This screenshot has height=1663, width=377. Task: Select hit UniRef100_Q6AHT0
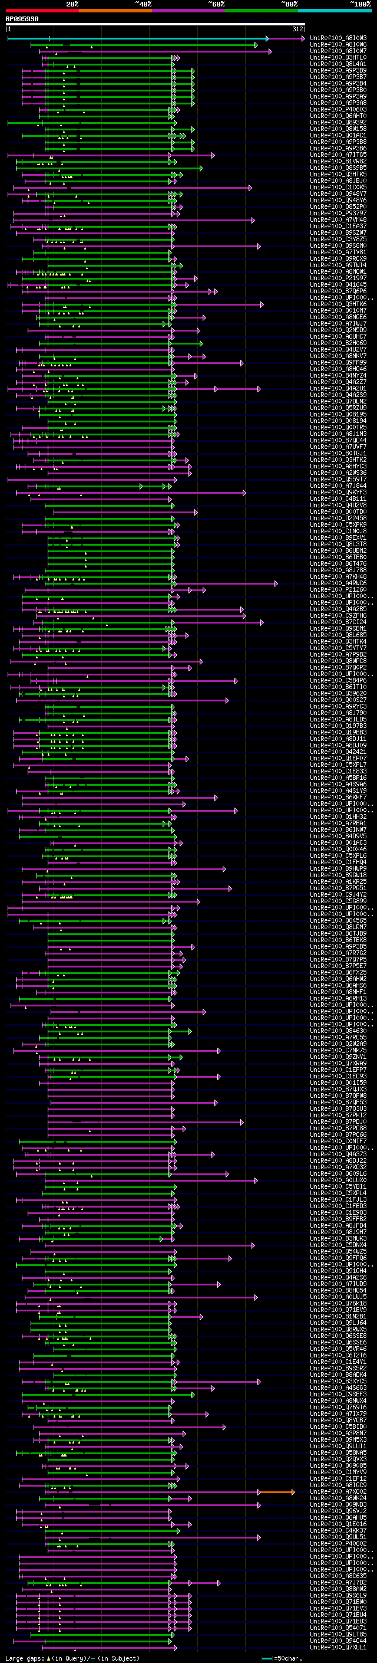click(x=338, y=116)
